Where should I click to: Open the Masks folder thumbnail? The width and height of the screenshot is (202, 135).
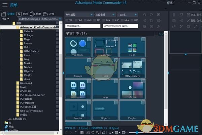132,89
